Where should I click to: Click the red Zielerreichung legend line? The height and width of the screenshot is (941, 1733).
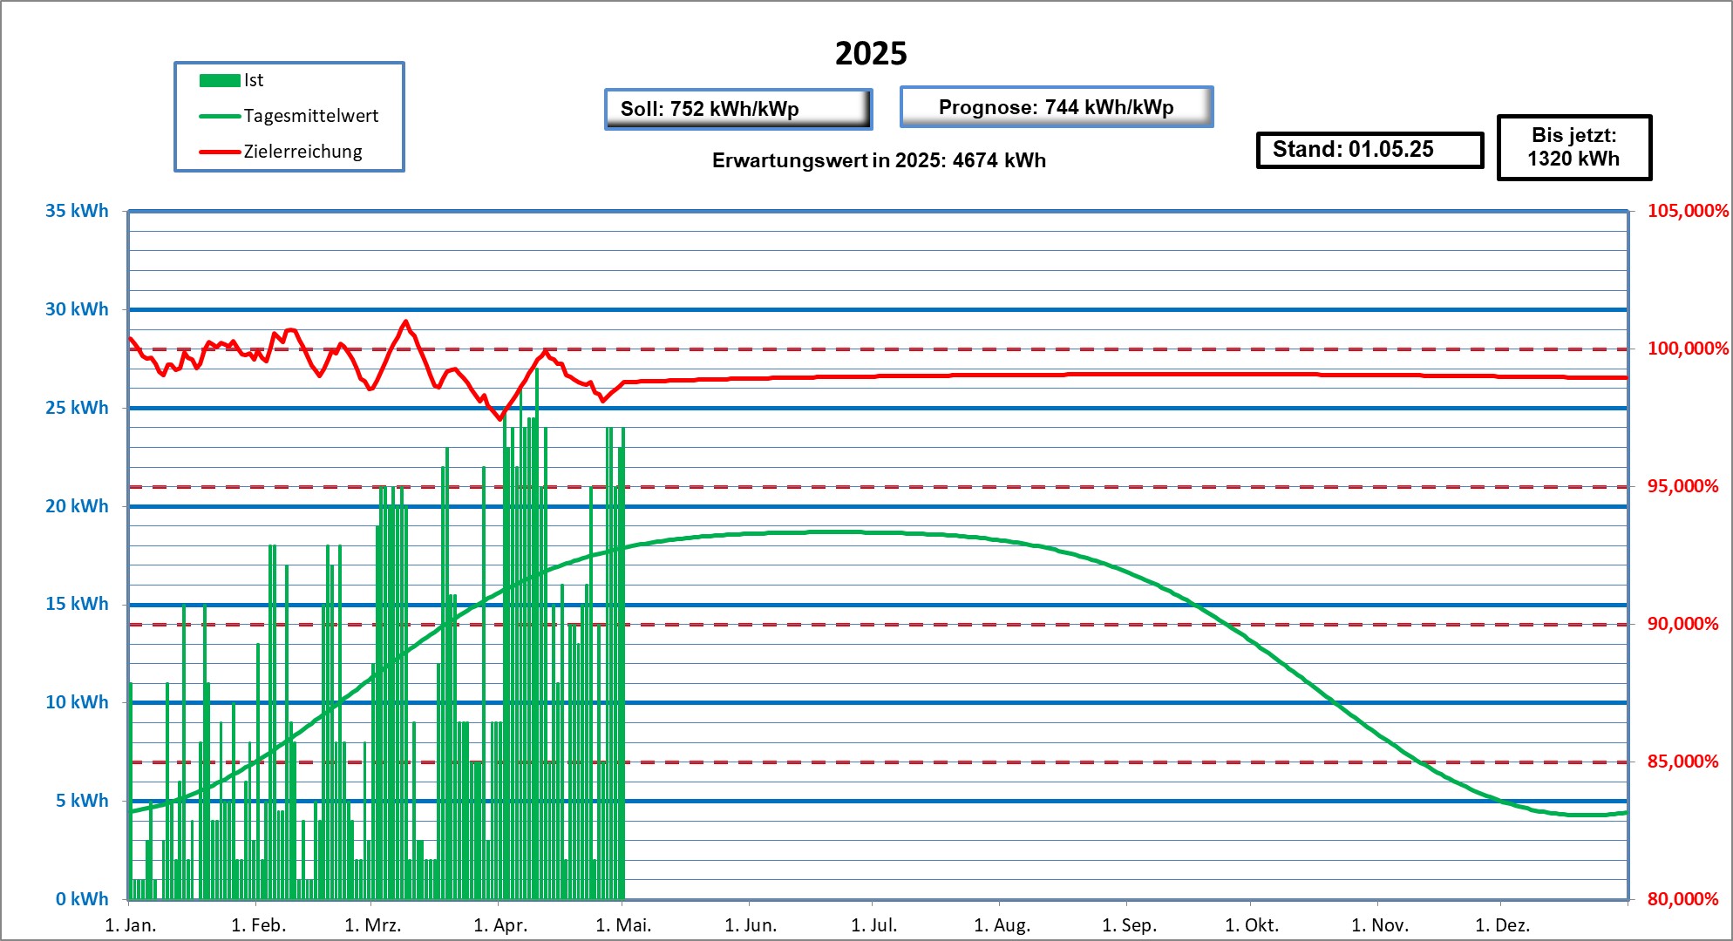click(220, 152)
